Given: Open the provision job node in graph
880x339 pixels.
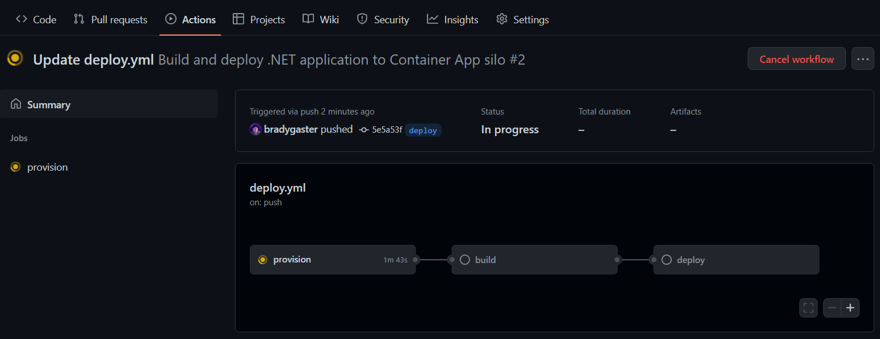Looking at the screenshot, I should [333, 260].
